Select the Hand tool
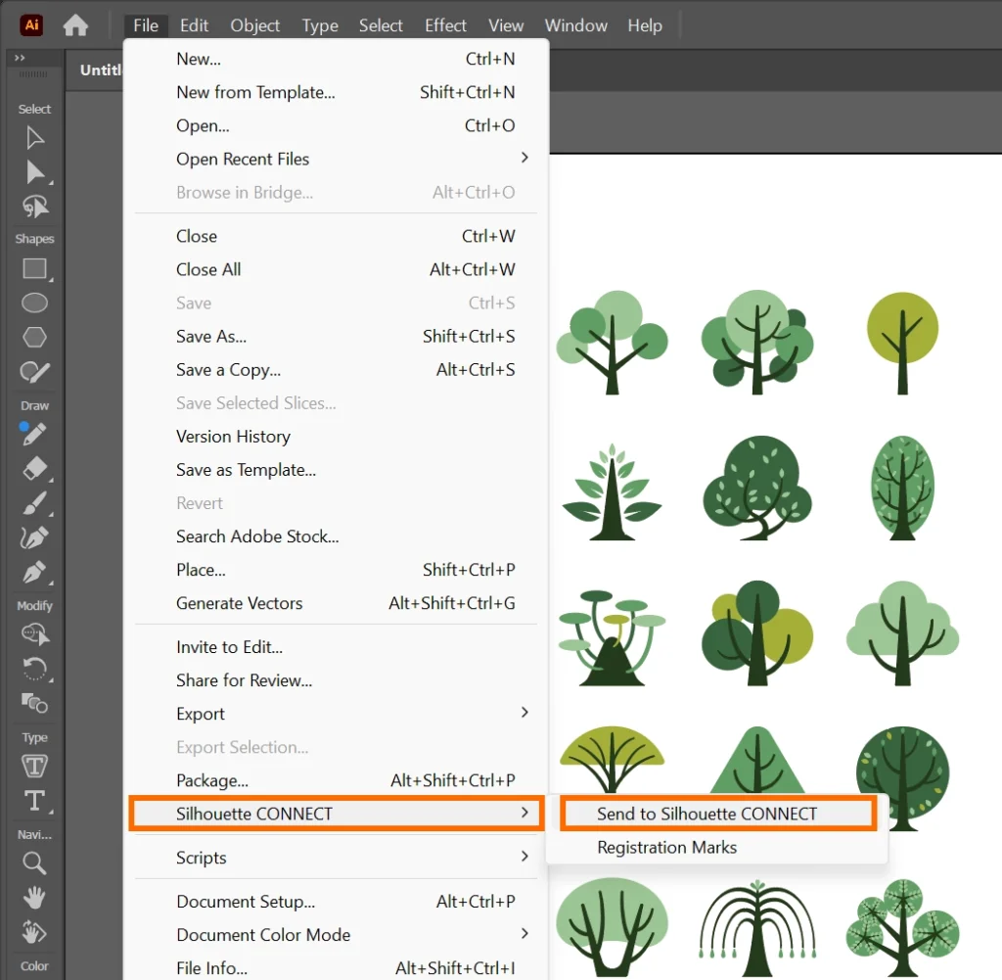This screenshot has width=1002, height=980. point(35,897)
